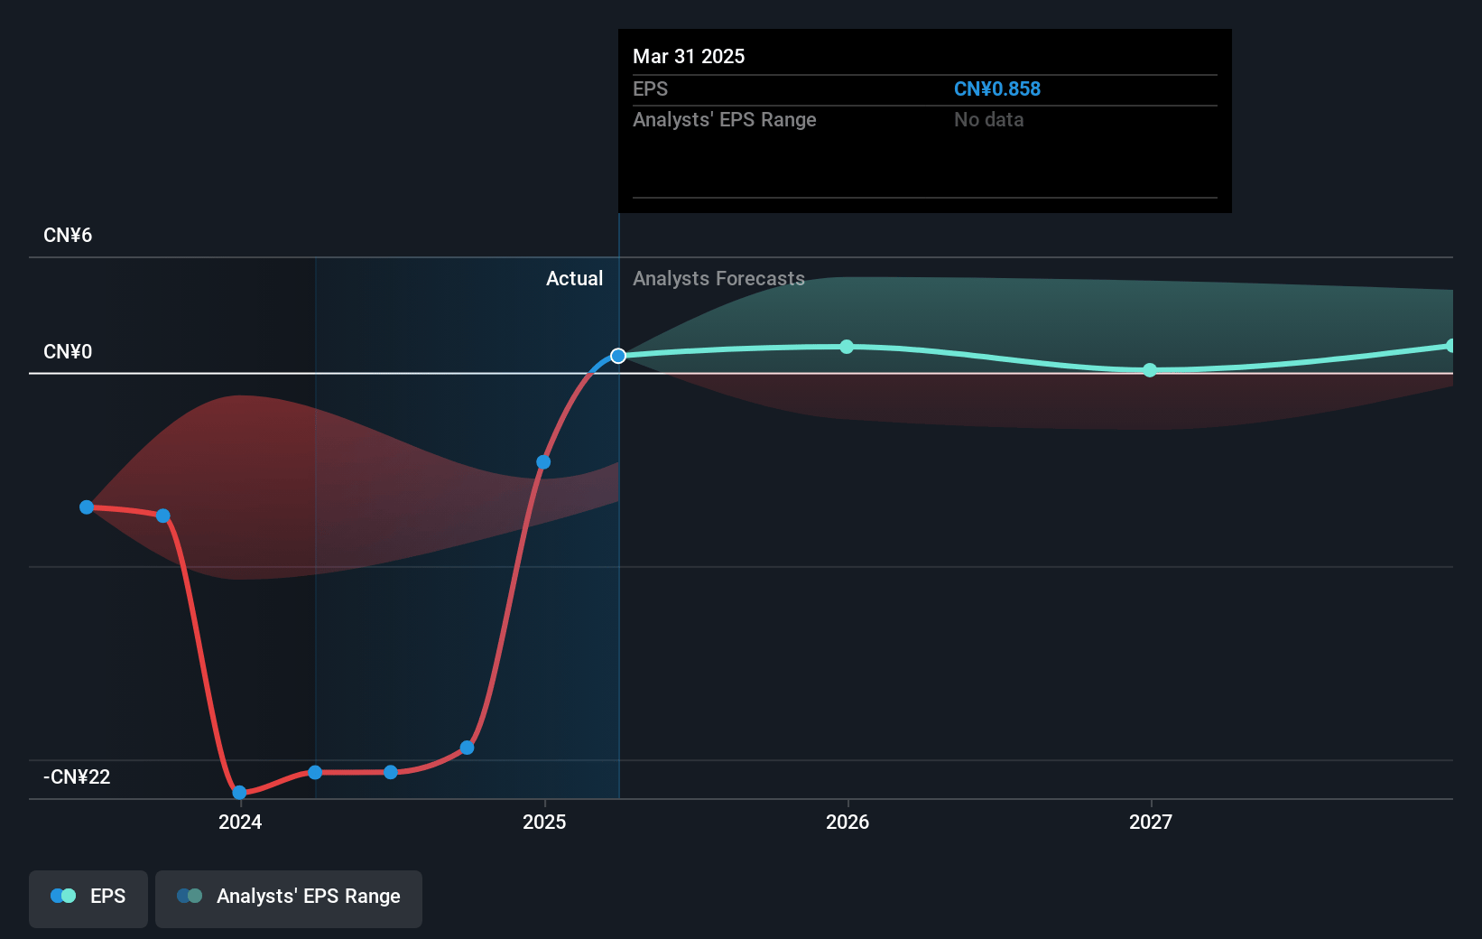Click the 2027 forecast EPS data point
1482x939 pixels.
point(1150,370)
